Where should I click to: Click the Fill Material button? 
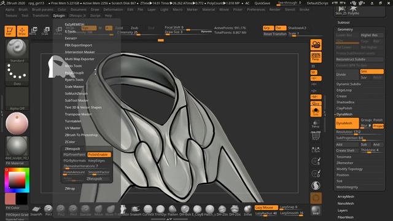click(x=17, y=163)
